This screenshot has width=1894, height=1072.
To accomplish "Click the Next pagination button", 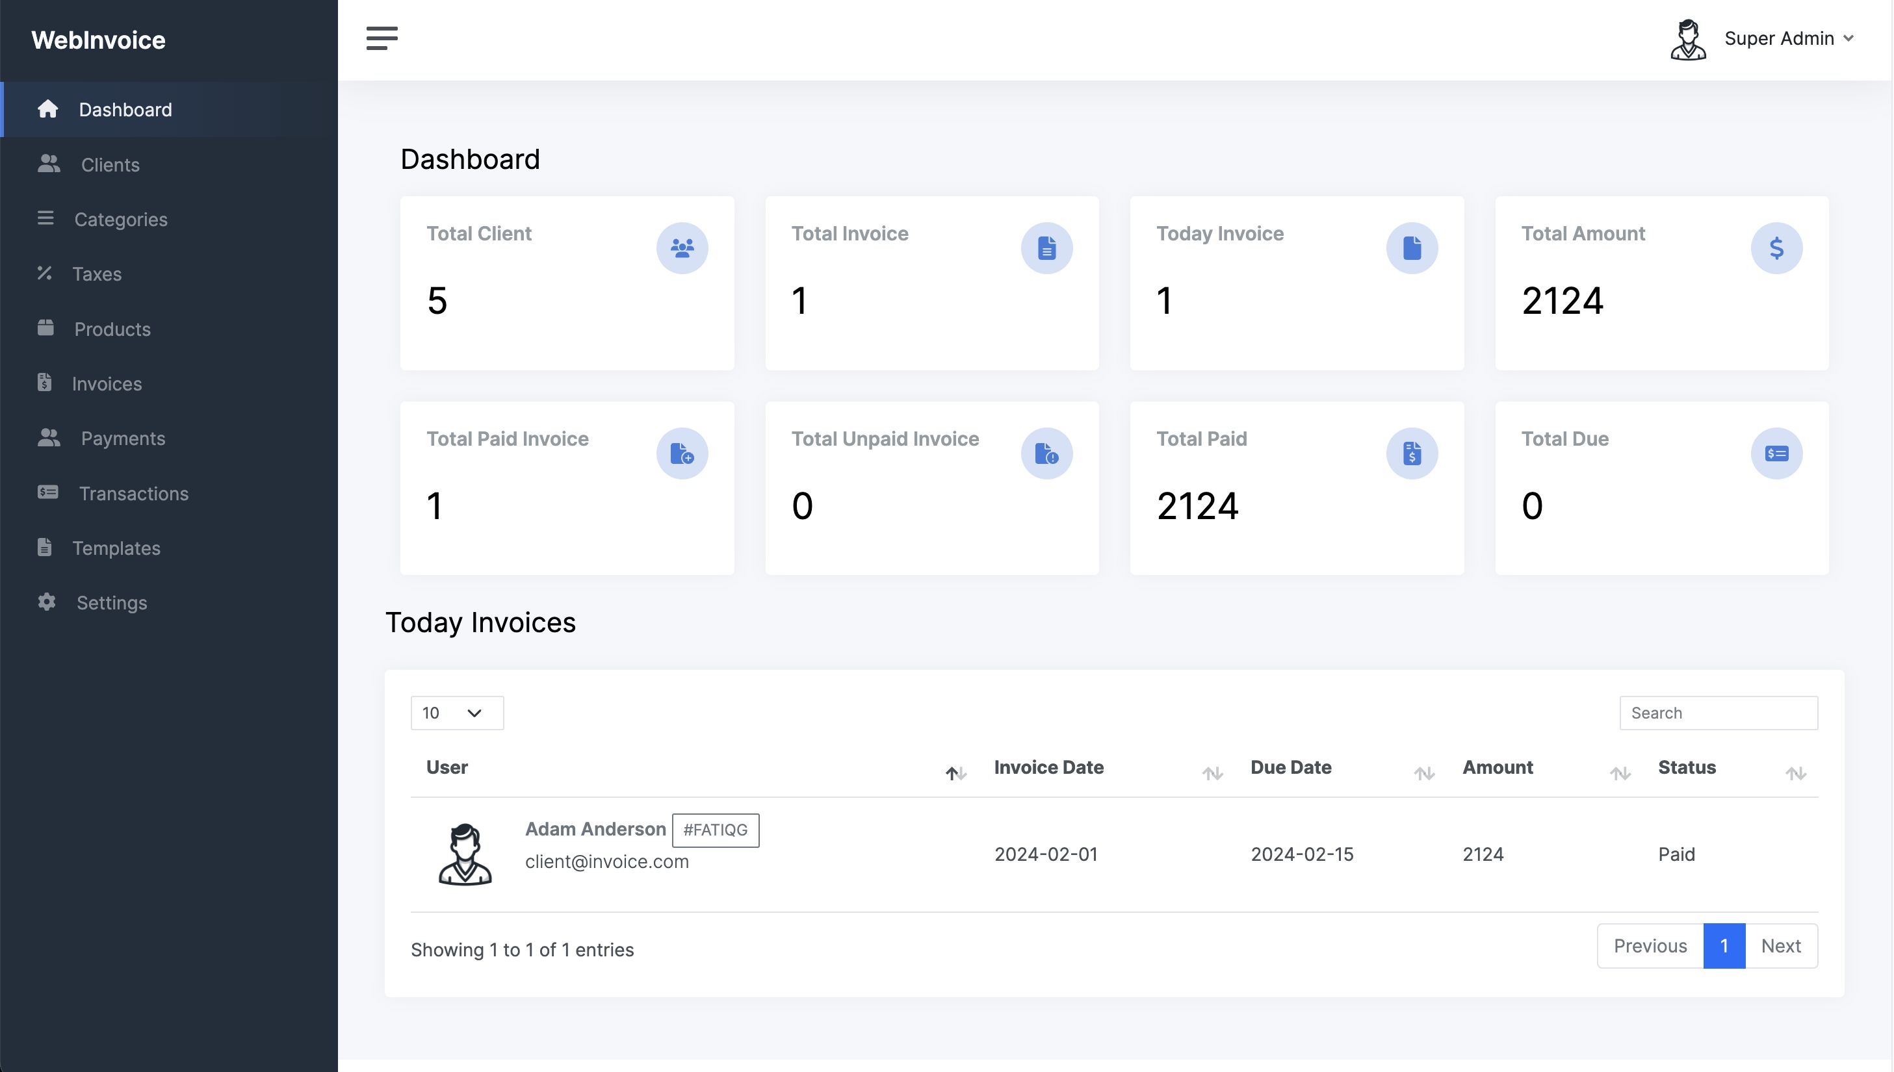I will (1780, 945).
